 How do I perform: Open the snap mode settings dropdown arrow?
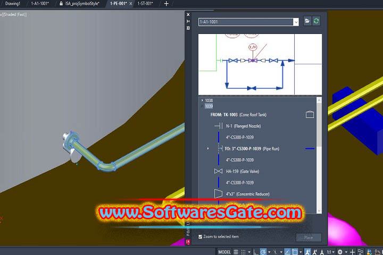pos(249,252)
